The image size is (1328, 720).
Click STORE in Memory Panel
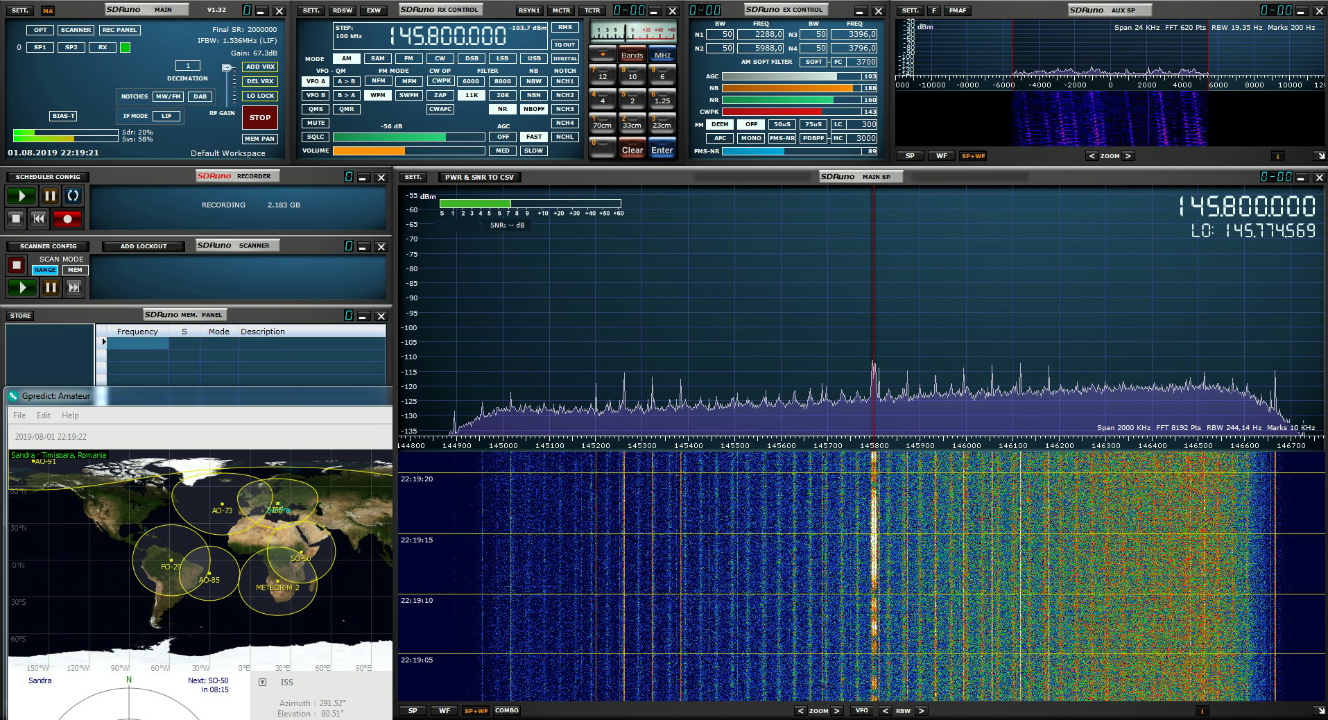click(x=20, y=316)
